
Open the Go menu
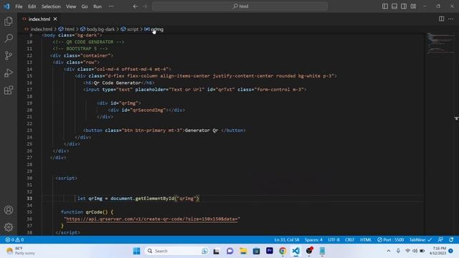point(85,6)
